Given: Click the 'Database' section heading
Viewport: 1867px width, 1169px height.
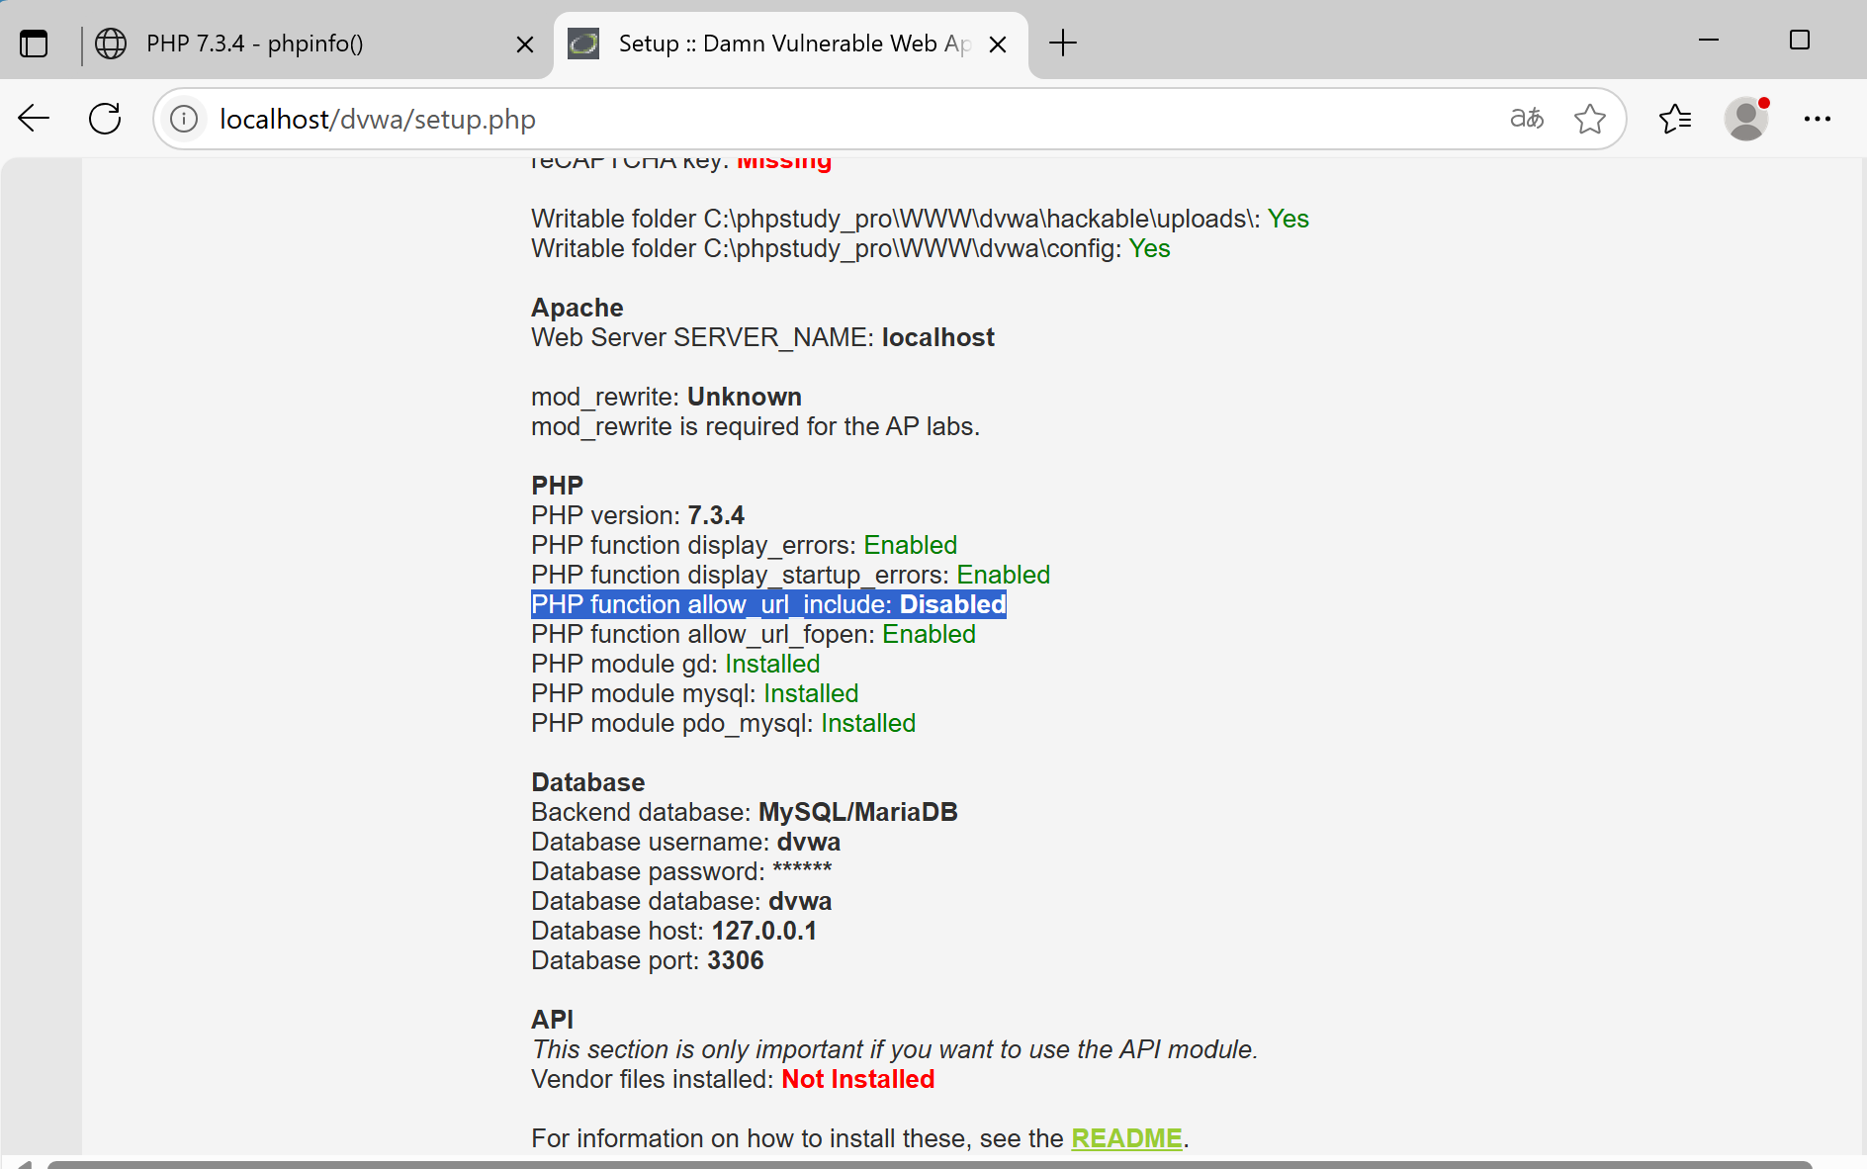Looking at the screenshot, I should pyautogui.click(x=587, y=782).
